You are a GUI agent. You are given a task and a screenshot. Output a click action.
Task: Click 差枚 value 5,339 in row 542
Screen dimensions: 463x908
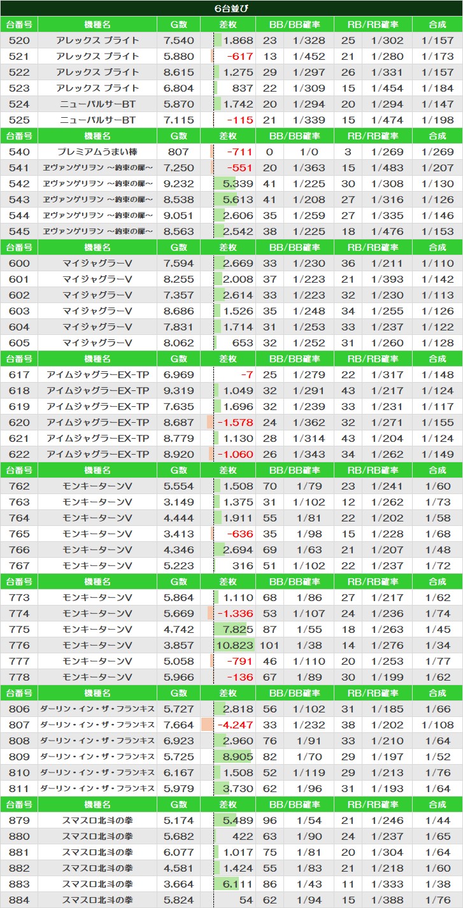tap(238, 183)
